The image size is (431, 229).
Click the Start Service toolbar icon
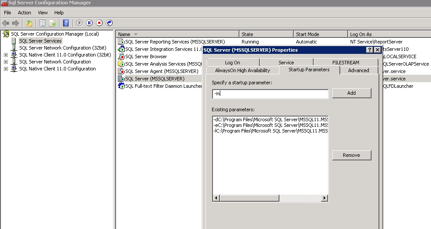(79, 23)
